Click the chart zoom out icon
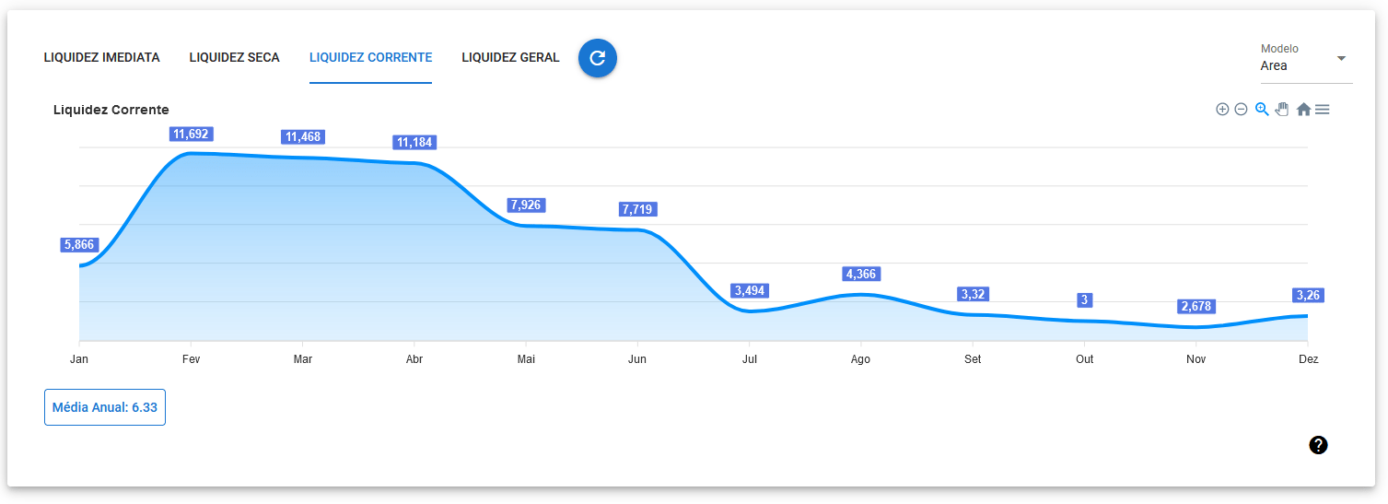The width and height of the screenshot is (1388, 504). (1241, 110)
